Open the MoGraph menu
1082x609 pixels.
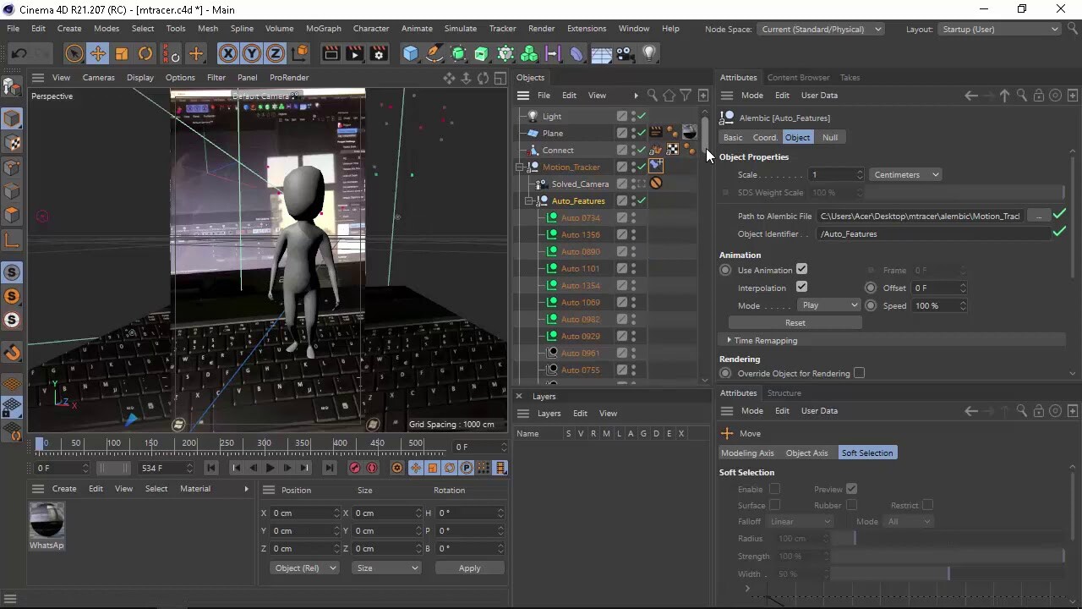tap(323, 28)
